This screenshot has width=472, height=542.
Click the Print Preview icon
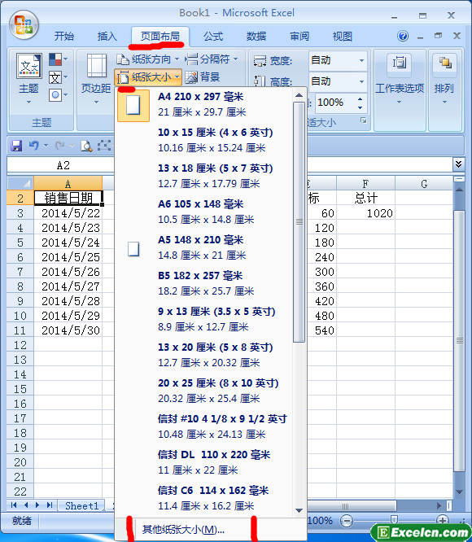(86, 146)
